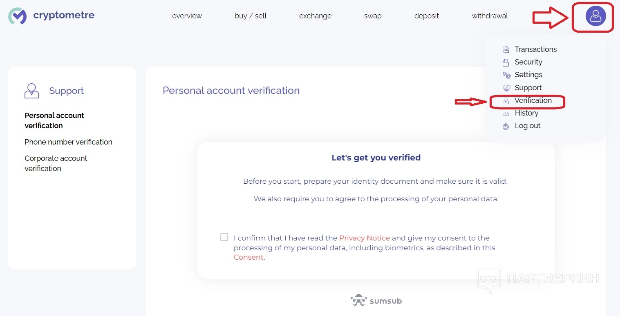
Task: Tick the privacy consent checkbox
Action: point(224,237)
